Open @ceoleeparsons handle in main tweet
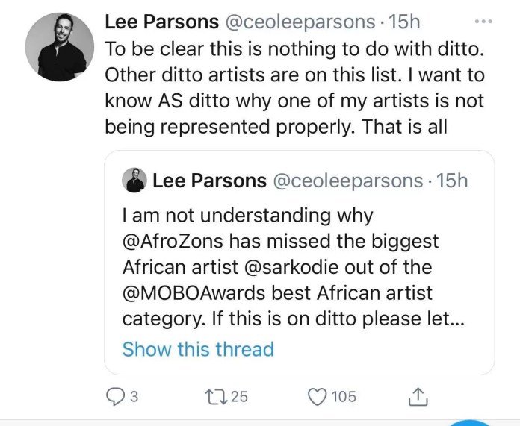Viewport: 520px width, 426px height. pyautogui.click(x=300, y=22)
